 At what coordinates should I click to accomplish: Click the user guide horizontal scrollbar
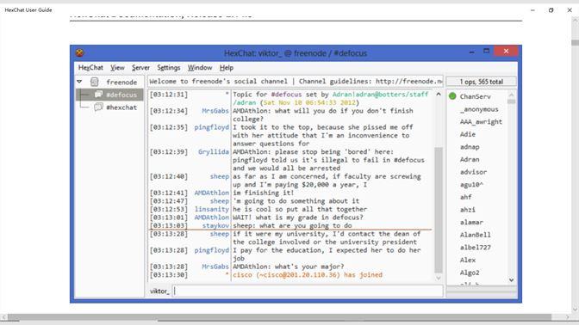(x=279, y=317)
